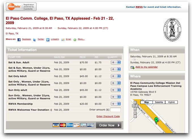
Task: Click the $20.00 membership price
Action: [x=84, y=104]
